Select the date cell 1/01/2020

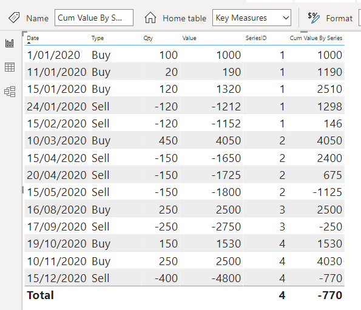click(x=53, y=55)
